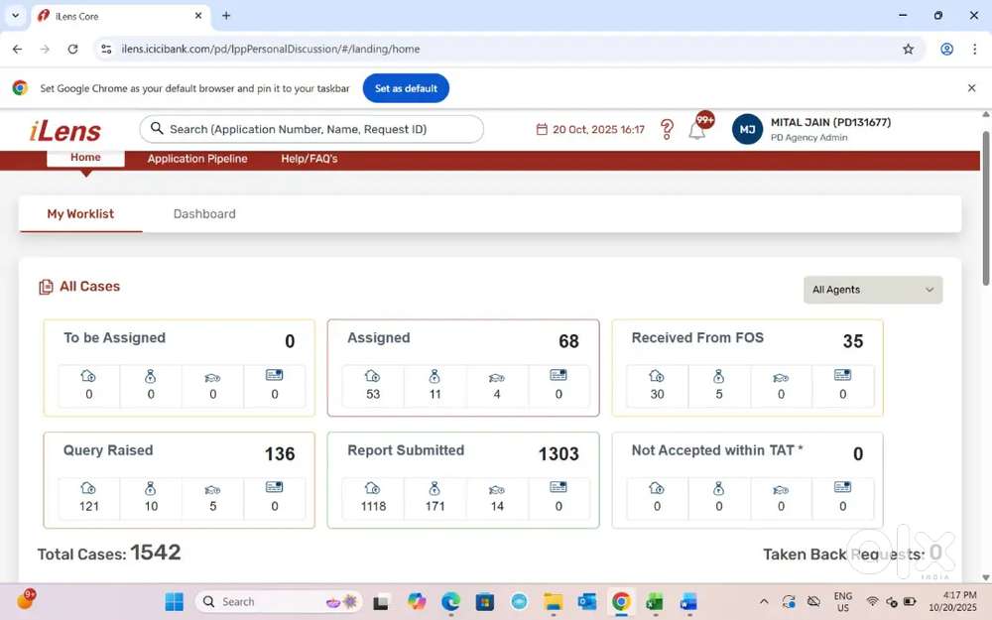Viewport: 992px width, 620px height.
Task: Click the Set as default button
Action: 406,88
